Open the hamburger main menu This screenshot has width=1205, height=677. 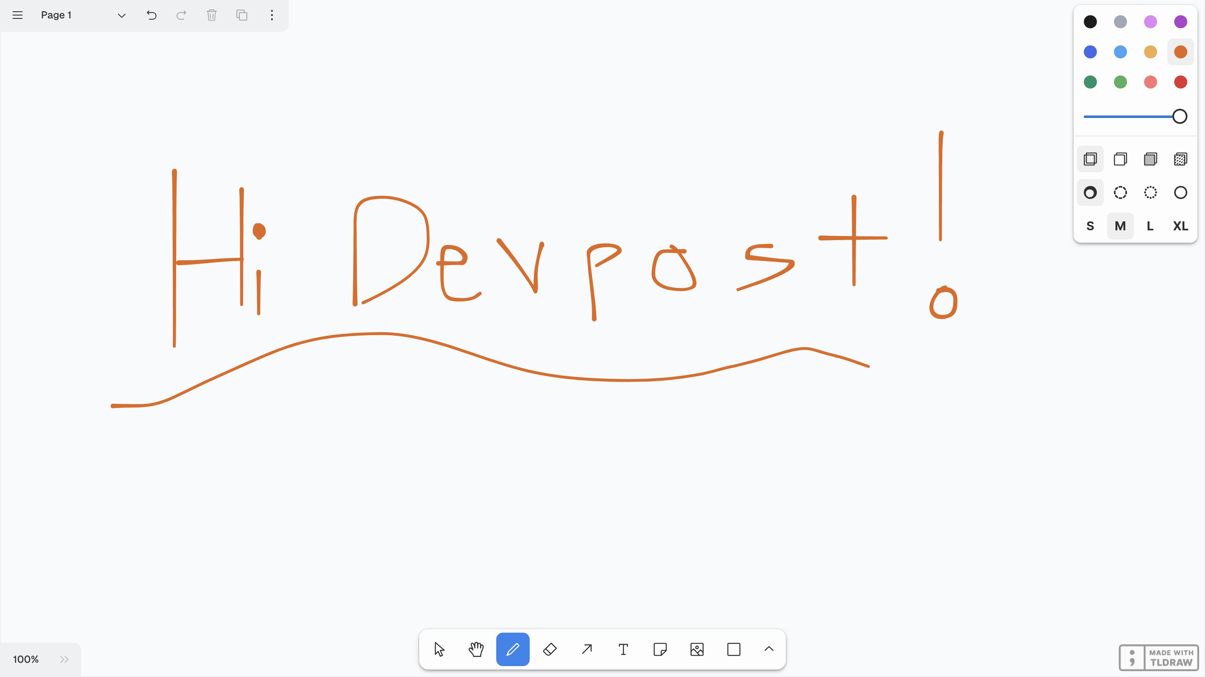coord(18,15)
